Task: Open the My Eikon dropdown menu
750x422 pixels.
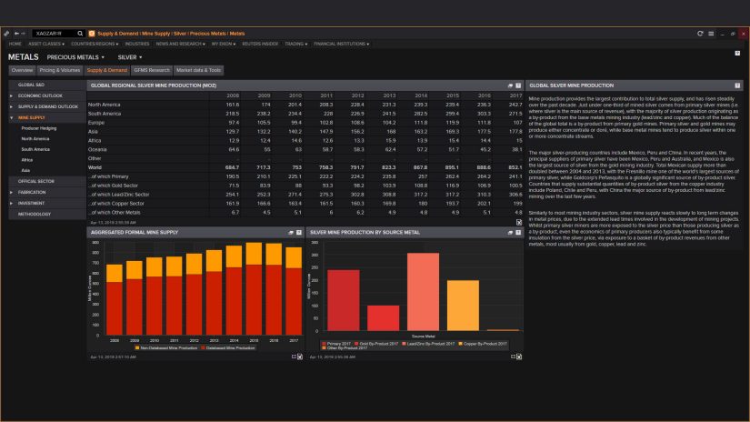Action: 224,44
